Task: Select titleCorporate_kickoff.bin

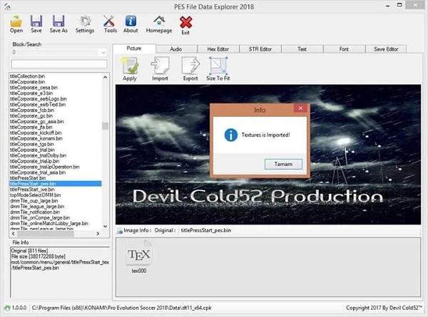Action: (36, 132)
